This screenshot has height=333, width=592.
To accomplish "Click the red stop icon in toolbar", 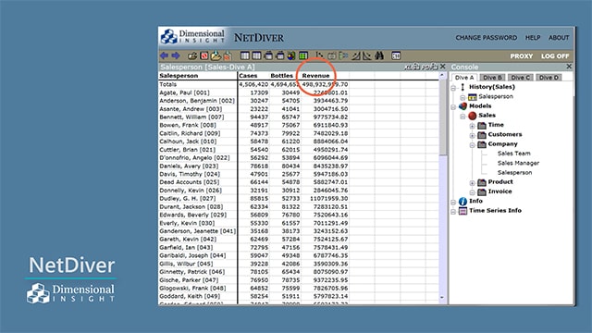I will pos(204,55).
